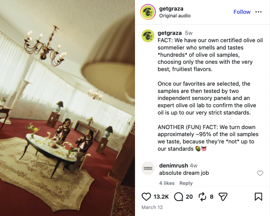Image resolution: width=270 pixels, height=216 pixels.
Task: Follow the getgraza account
Action: (242, 12)
